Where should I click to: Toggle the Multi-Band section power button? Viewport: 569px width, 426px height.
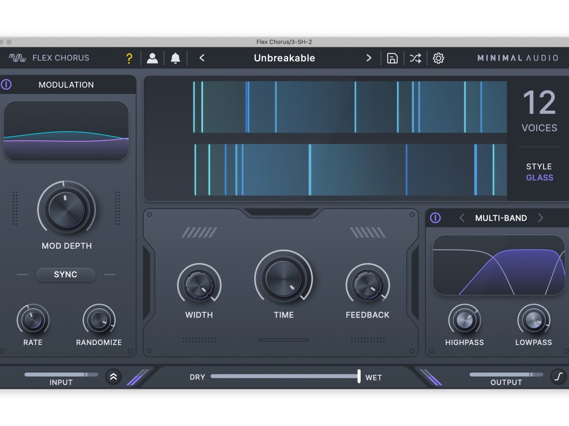tap(435, 218)
